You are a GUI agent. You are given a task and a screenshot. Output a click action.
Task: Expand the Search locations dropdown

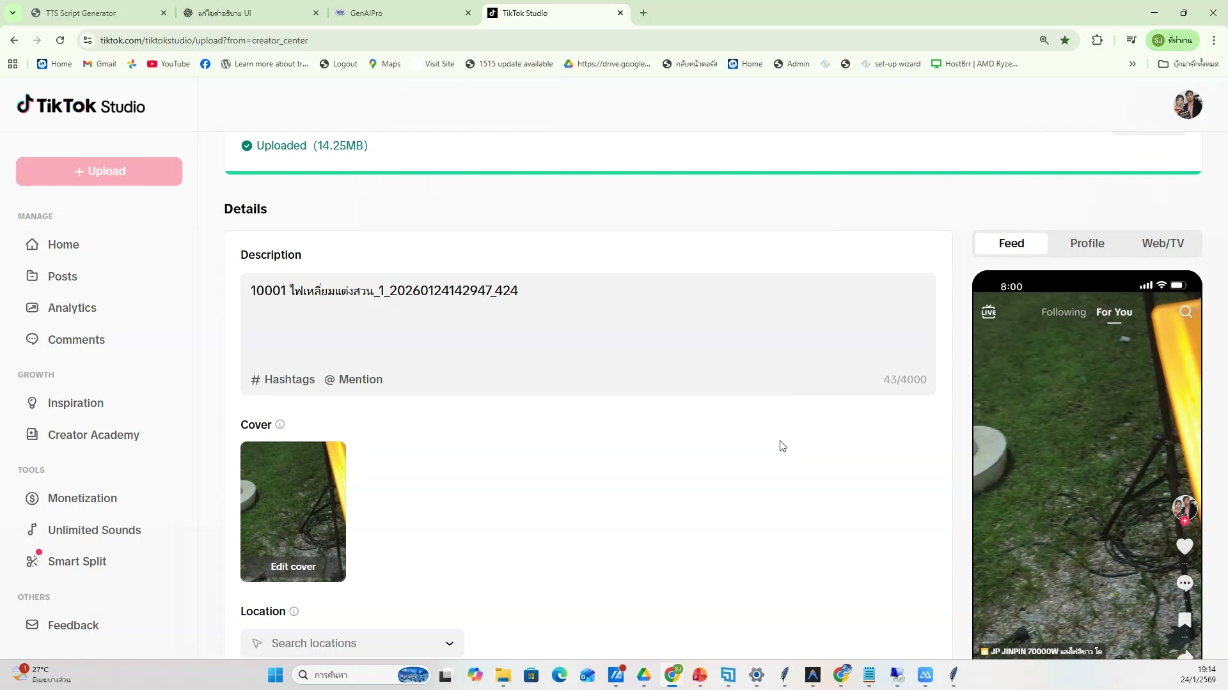pos(449,643)
